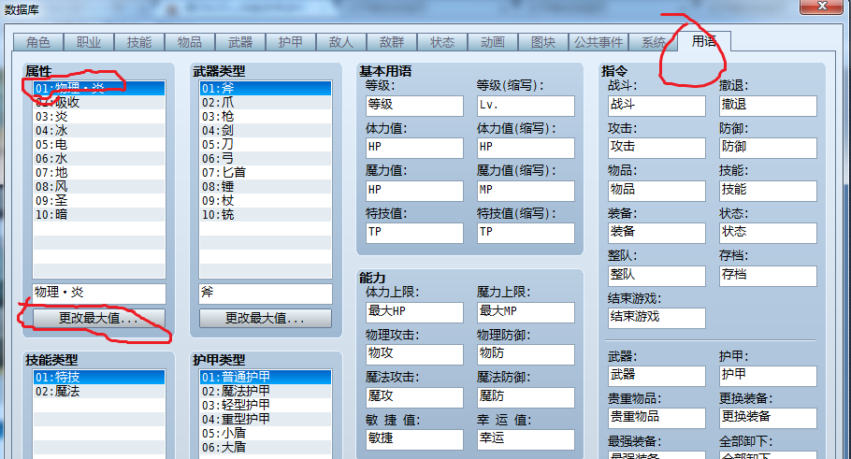Select weapon type 09:杖
Screen dimensions: 851x459
point(266,201)
